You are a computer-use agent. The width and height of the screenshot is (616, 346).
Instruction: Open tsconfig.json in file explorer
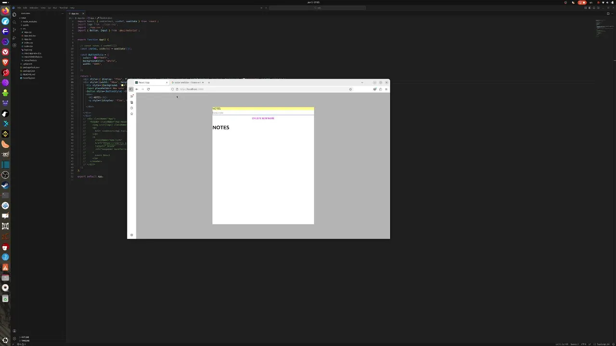(x=29, y=78)
